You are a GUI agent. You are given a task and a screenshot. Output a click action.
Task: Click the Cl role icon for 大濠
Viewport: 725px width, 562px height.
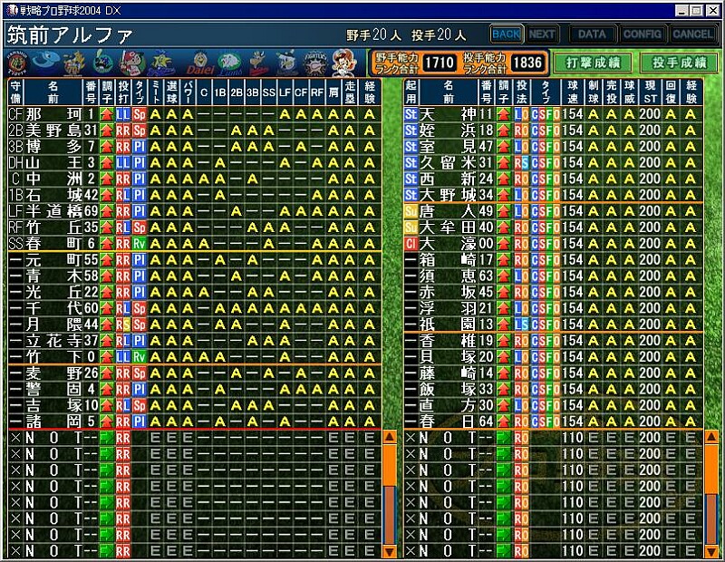[x=411, y=244]
